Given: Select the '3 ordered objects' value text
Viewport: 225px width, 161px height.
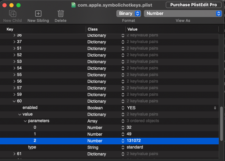Looking at the screenshot, I should click(143, 121).
